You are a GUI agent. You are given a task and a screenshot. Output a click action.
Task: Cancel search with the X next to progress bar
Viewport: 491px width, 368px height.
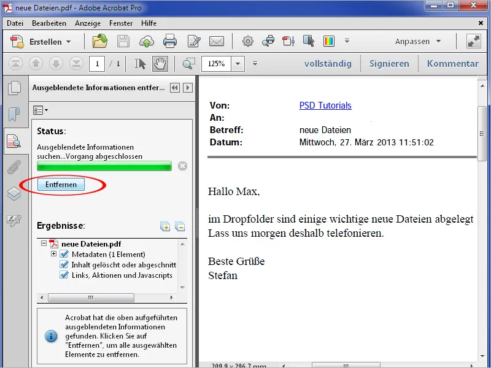[182, 166]
